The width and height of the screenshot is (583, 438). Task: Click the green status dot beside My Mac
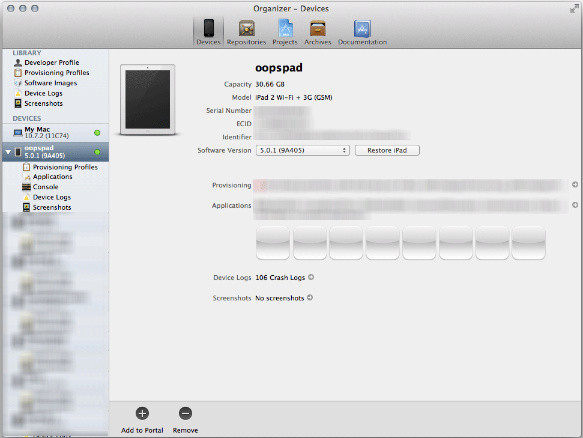(x=97, y=133)
